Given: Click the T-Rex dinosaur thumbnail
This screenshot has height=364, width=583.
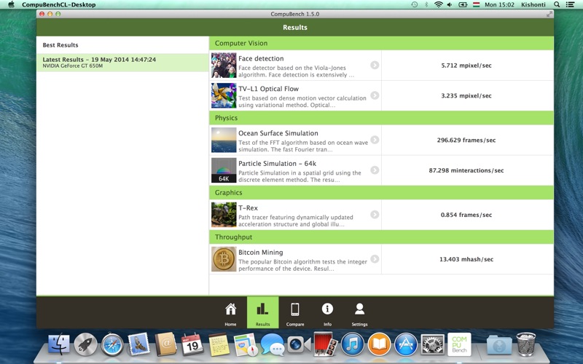Looking at the screenshot, I should pos(224,215).
